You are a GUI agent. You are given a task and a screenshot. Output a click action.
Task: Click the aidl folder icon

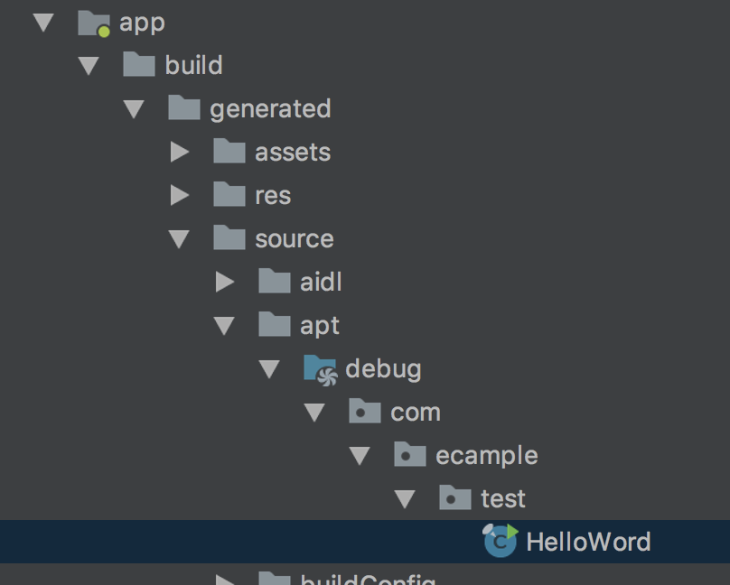[x=275, y=282]
